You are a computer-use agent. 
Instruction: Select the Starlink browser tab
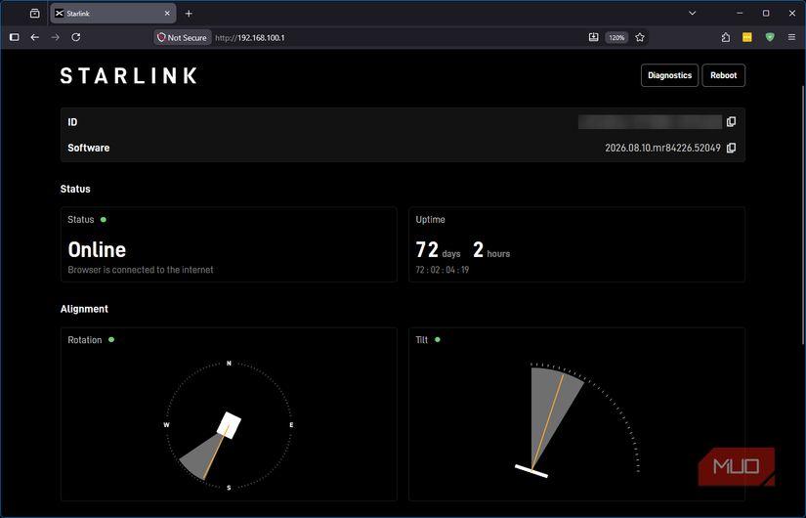pyautogui.click(x=113, y=14)
